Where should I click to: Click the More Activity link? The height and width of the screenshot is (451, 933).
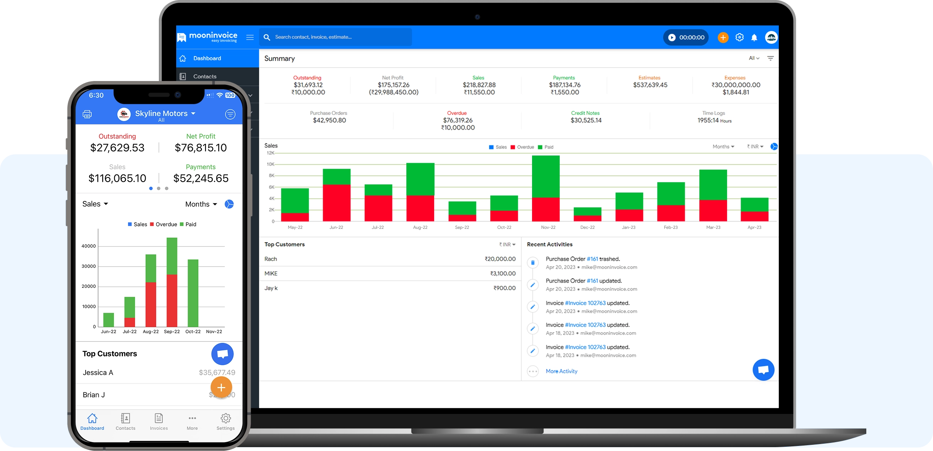(561, 371)
